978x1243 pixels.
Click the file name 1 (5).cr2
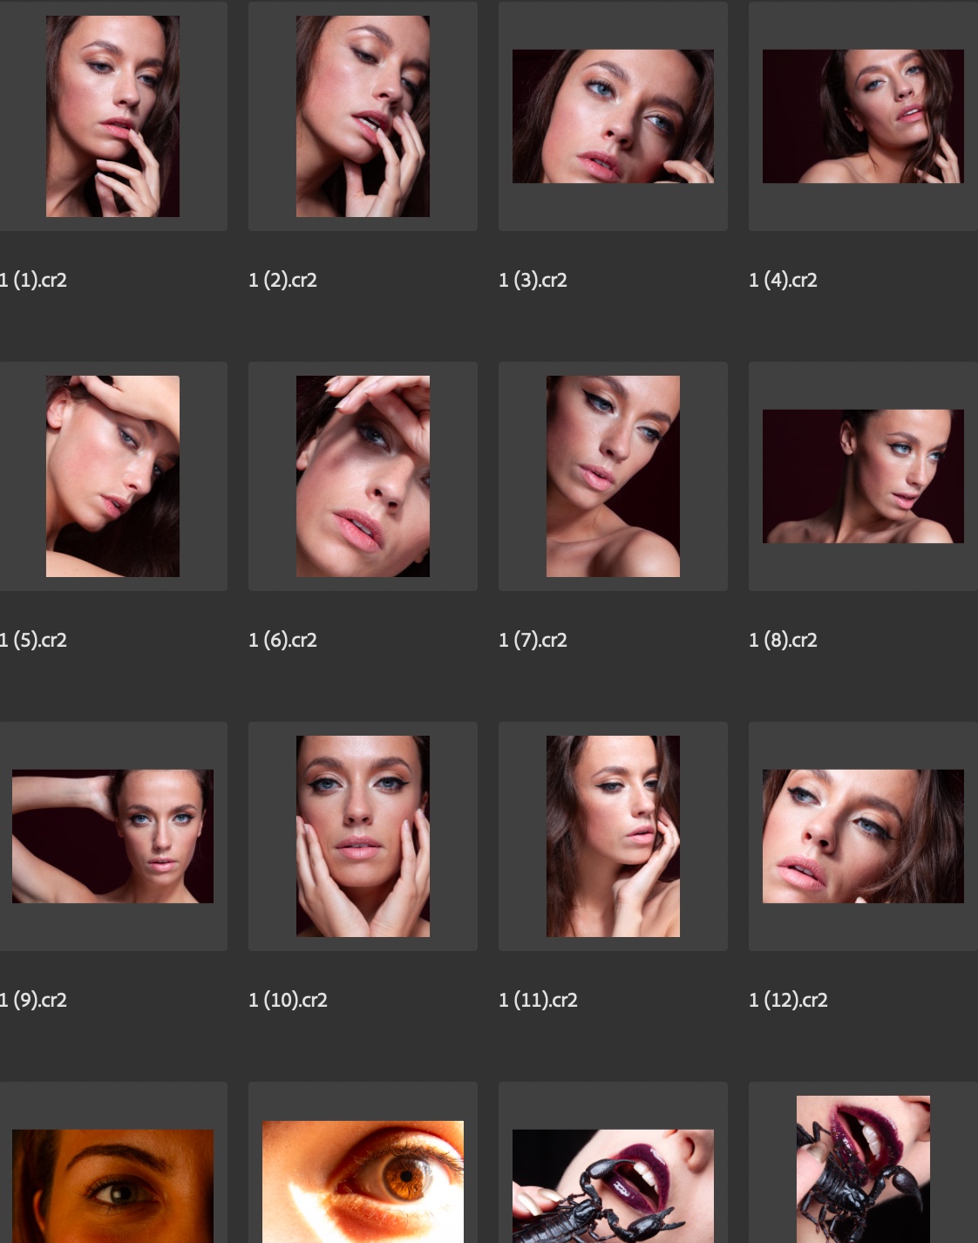pyautogui.click(x=33, y=640)
